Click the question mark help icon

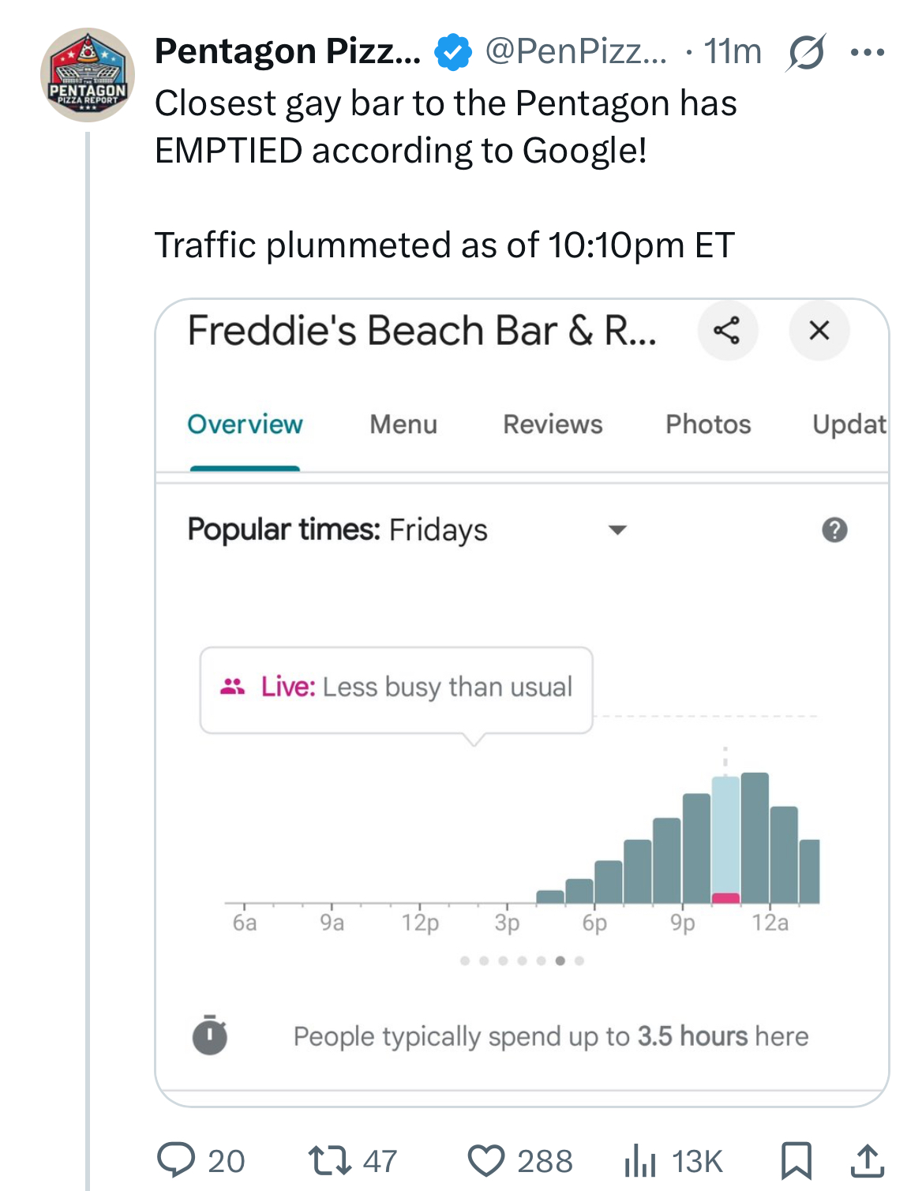pos(834,530)
